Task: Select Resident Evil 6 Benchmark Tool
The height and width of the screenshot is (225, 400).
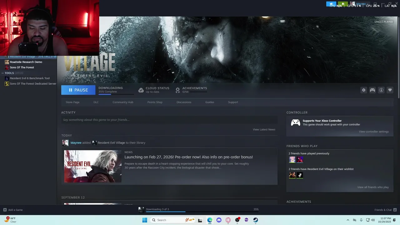Action: (30, 78)
